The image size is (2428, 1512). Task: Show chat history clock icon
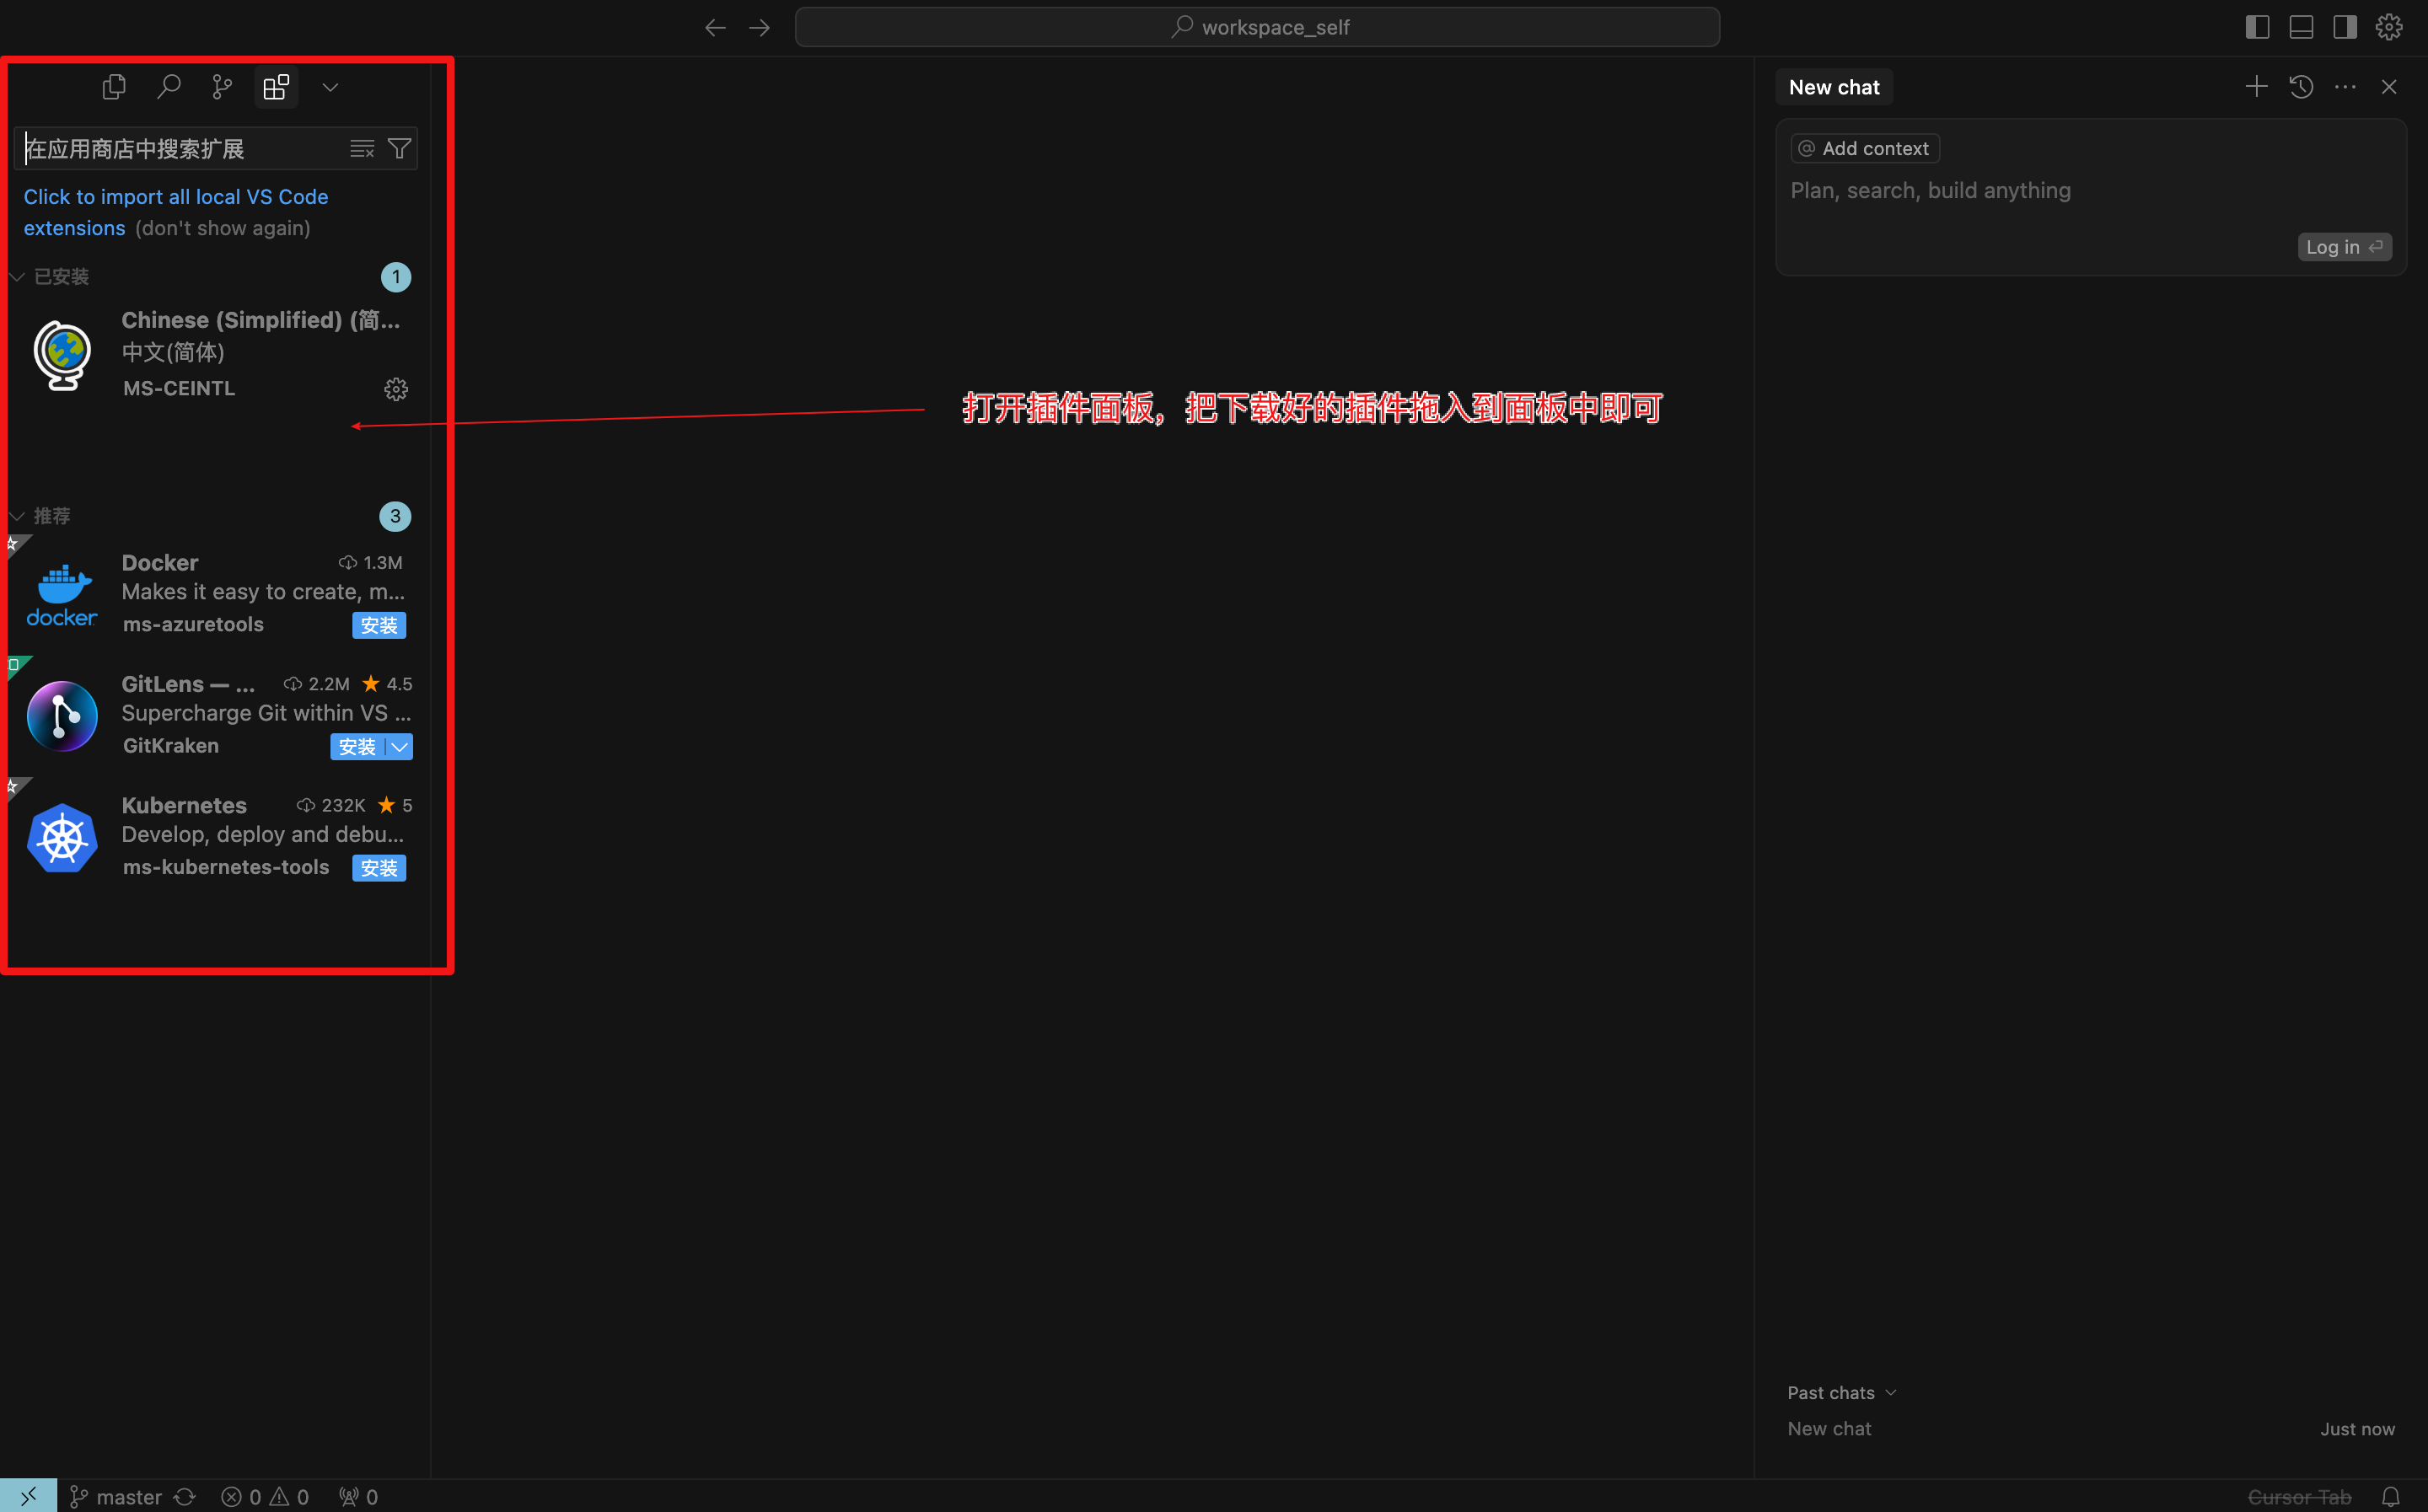(x=2301, y=87)
